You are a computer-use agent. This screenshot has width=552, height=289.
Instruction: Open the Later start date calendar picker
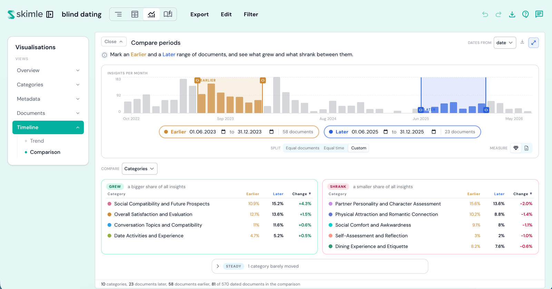coord(385,132)
